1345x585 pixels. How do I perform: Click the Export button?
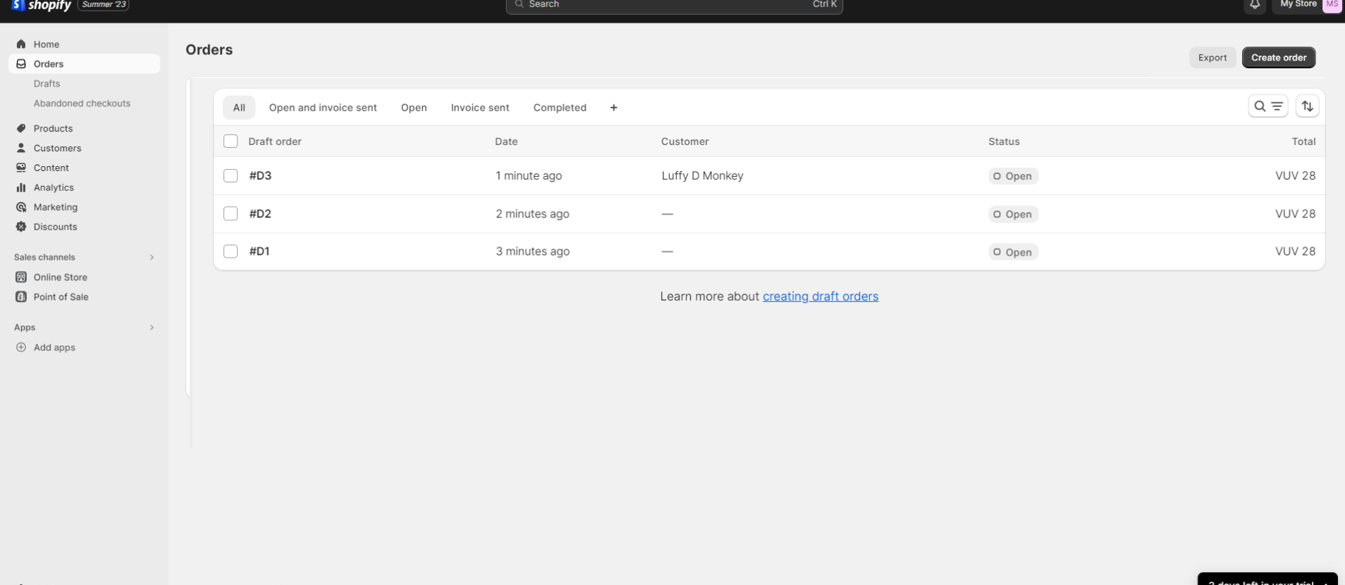(x=1212, y=58)
